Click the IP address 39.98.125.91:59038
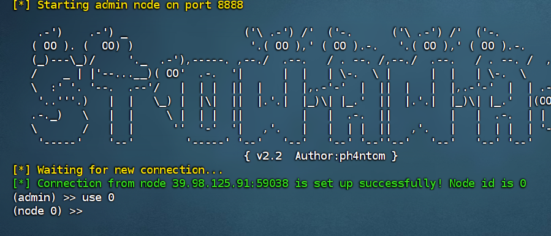The width and height of the screenshot is (551, 236). [230, 183]
